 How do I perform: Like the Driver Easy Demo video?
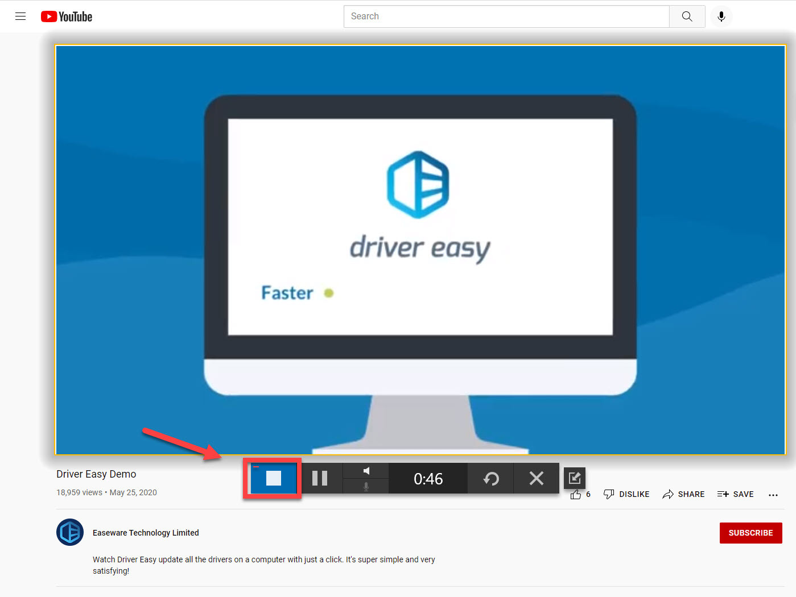click(576, 495)
